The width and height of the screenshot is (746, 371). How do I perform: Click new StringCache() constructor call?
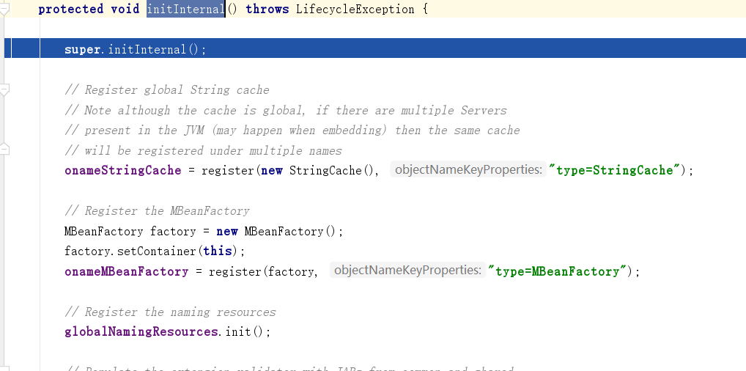(318, 171)
